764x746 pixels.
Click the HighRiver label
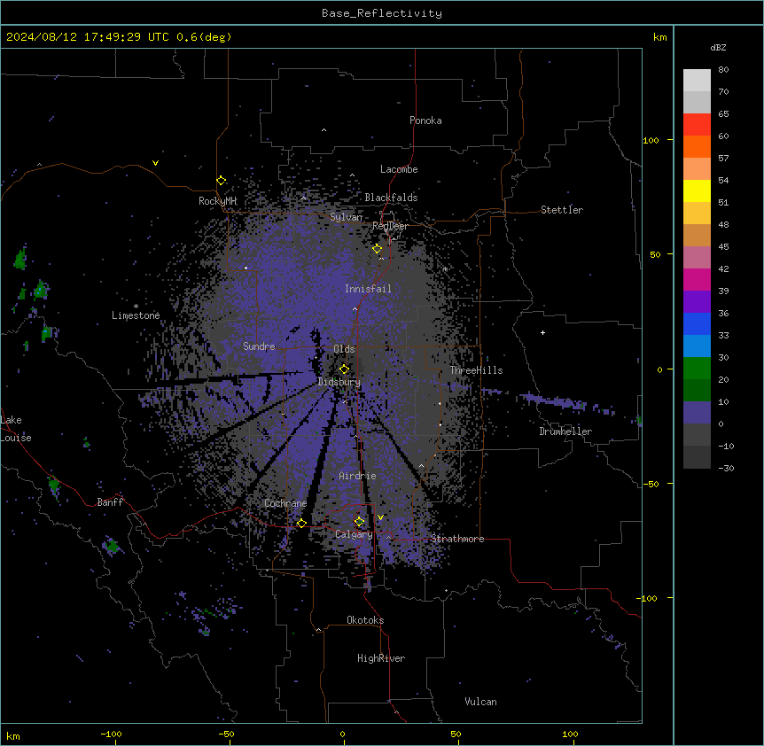point(381,658)
